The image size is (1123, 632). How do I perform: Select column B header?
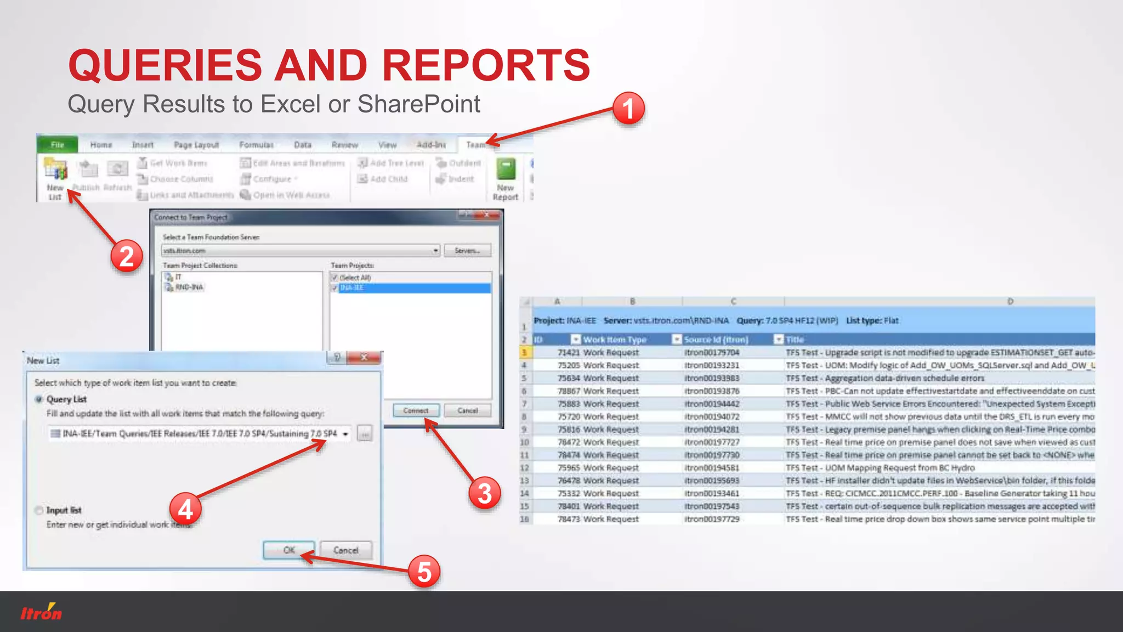click(x=632, y=301)
